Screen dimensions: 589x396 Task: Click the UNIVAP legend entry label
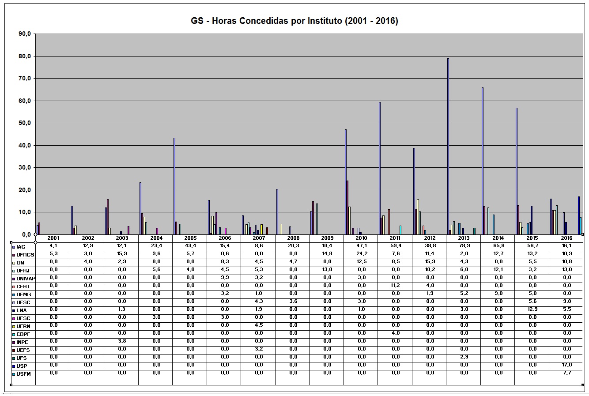(x=26, y=279)
